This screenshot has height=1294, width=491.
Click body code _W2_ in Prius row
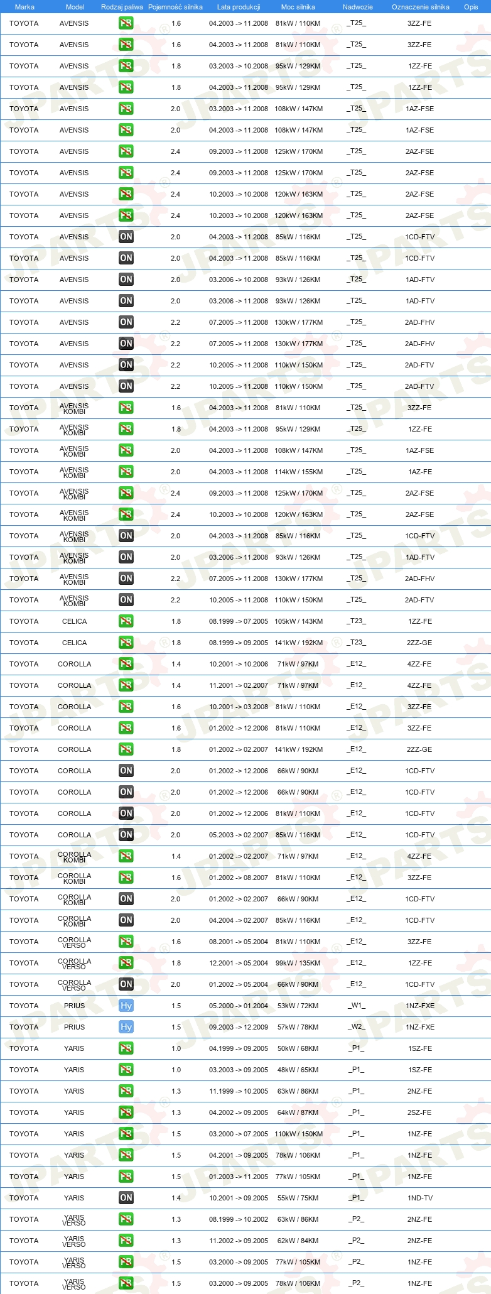pyautogui.click(x=357, y=1027)
